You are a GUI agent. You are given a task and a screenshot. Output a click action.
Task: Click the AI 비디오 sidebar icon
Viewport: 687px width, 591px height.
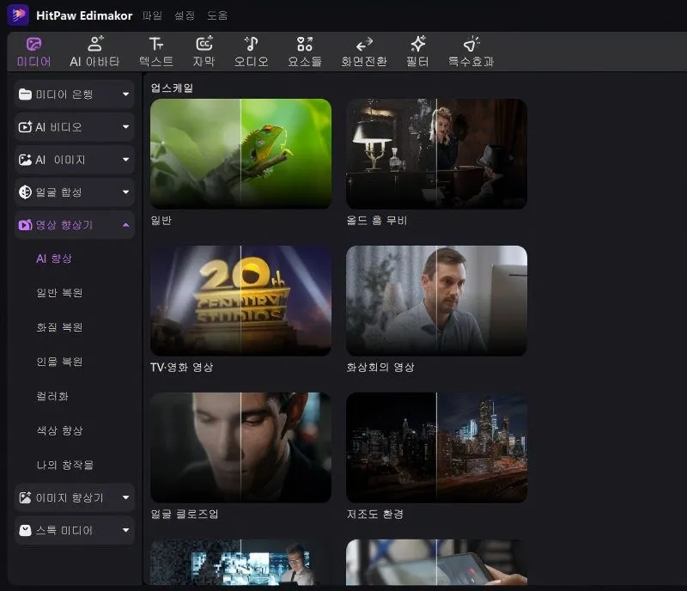pyautogui.click(x=26, y=127)
